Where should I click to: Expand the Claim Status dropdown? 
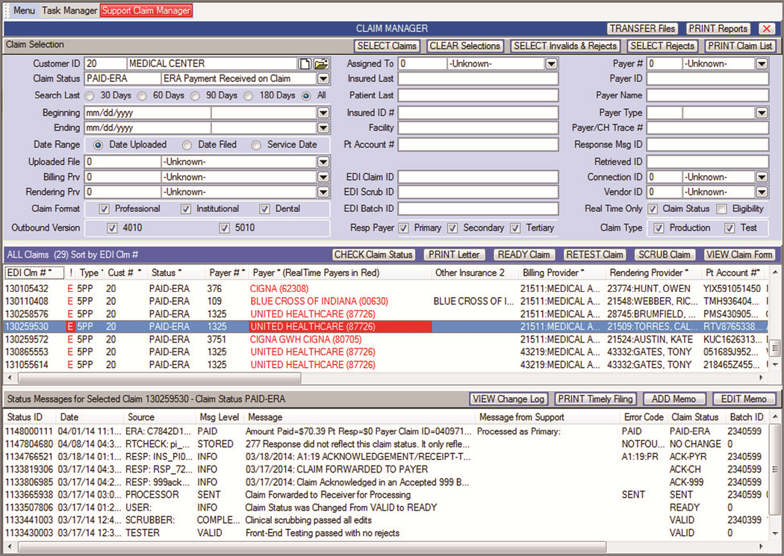click(323, 79)
